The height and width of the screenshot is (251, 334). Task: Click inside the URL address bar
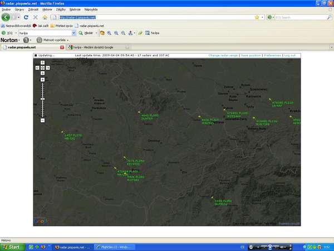[155, 17]
